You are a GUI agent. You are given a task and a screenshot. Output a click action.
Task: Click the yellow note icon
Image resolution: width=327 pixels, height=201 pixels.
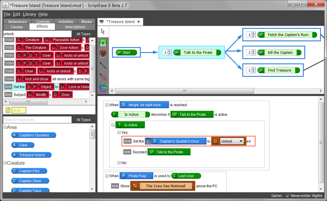(8, 110)
